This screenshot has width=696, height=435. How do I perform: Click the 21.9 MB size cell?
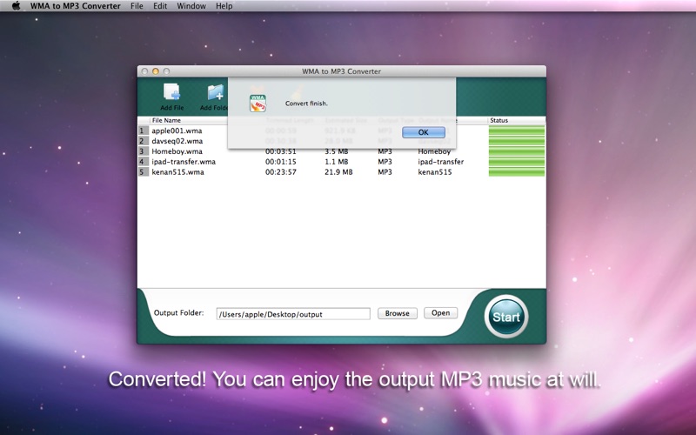point(338,171)
